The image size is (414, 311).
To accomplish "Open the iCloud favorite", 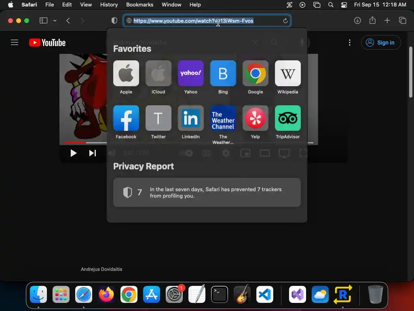I will click(158, 73).
